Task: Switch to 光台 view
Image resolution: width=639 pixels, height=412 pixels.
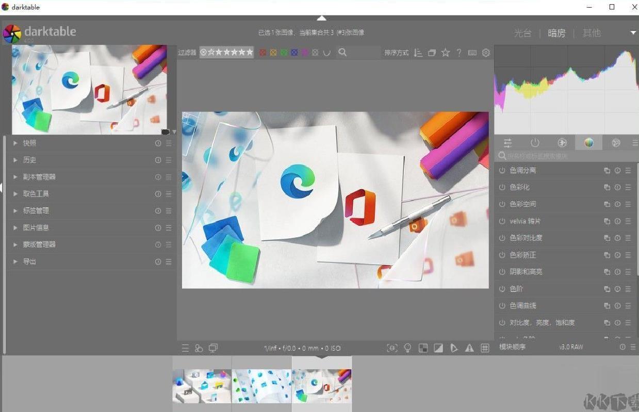Action: [522, 33]
